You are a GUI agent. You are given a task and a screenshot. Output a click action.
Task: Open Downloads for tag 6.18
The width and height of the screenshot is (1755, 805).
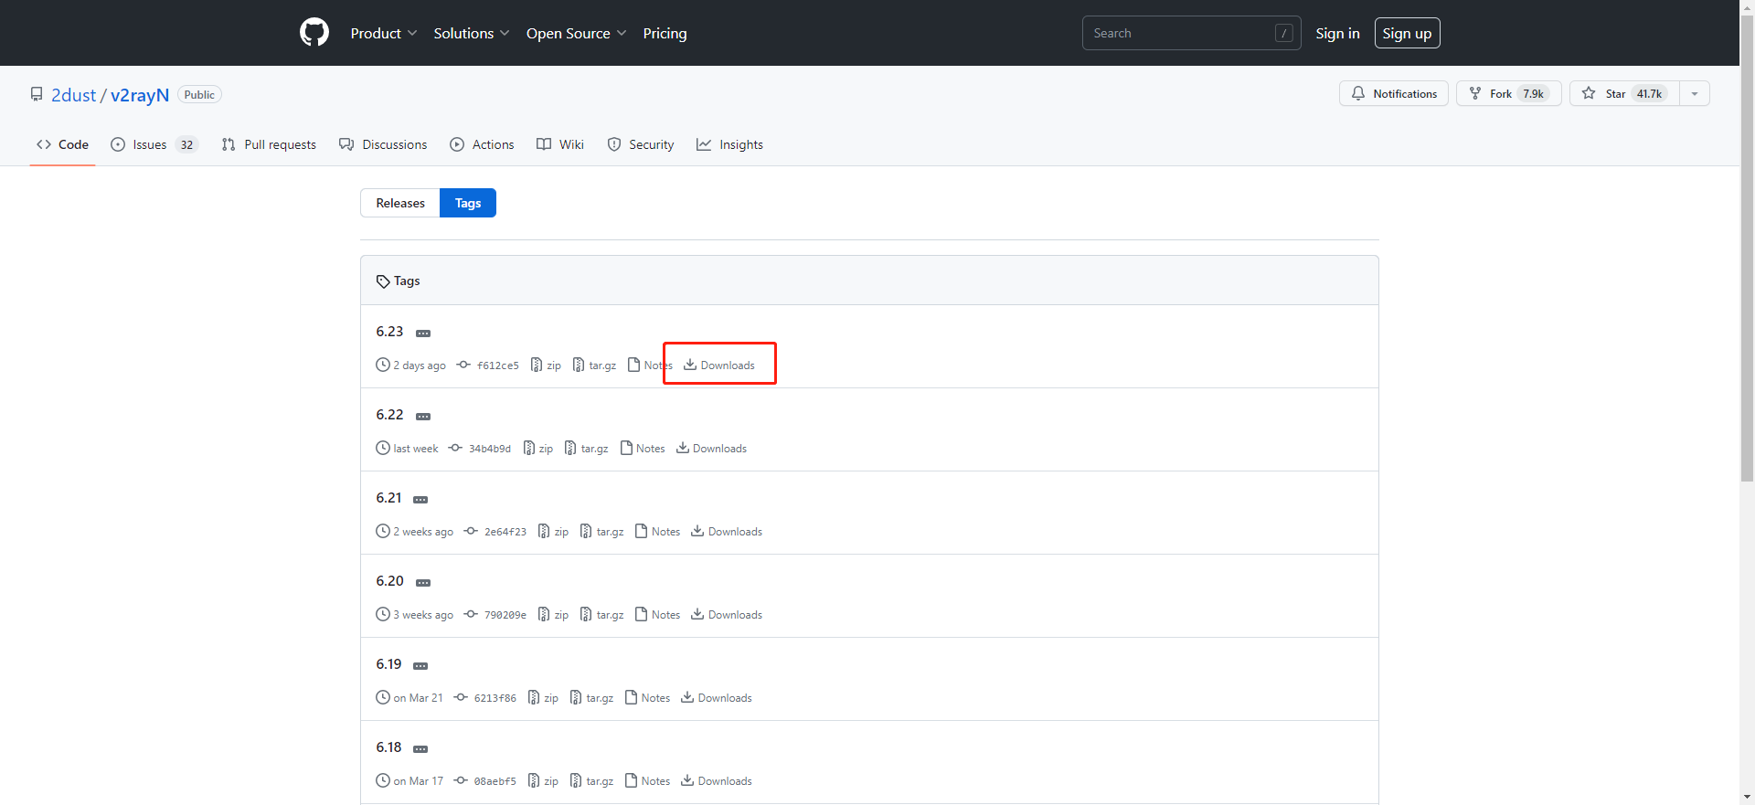(717, 781)
